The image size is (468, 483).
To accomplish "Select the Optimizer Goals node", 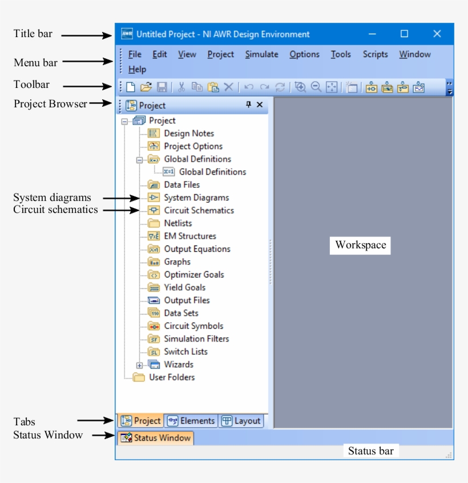I will (x=186, y=275).
